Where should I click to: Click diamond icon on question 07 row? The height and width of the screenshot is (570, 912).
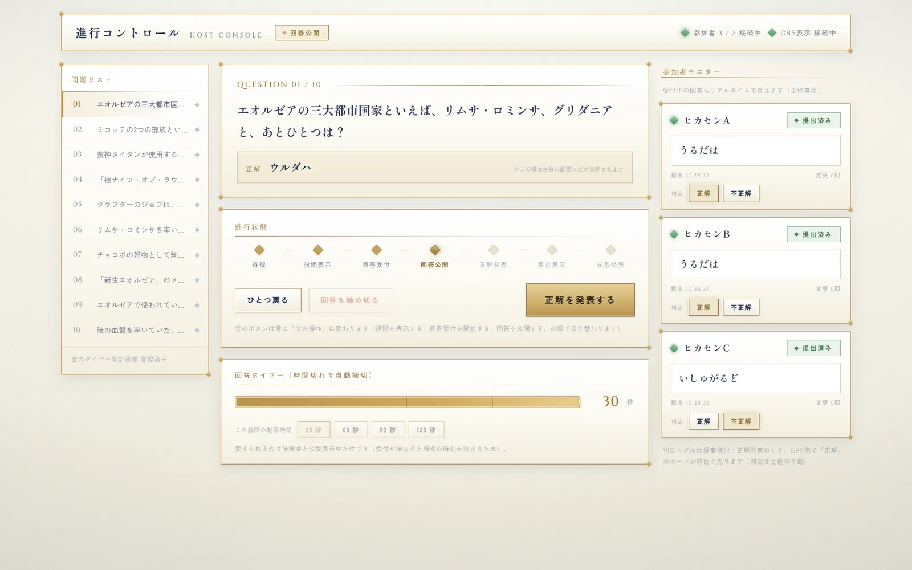(x=197, y=255)
